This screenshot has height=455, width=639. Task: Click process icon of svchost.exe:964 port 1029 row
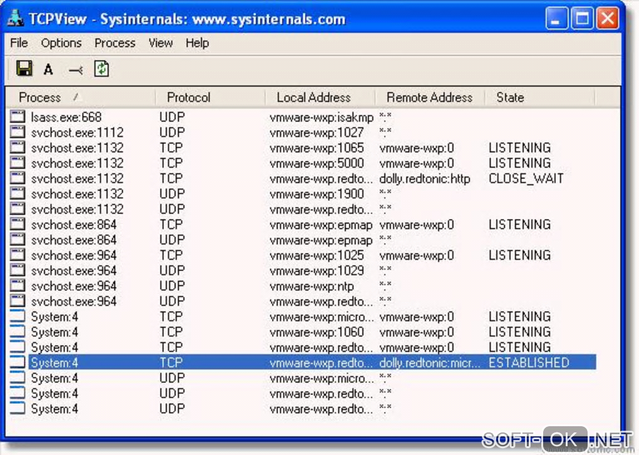coord(18,270)
